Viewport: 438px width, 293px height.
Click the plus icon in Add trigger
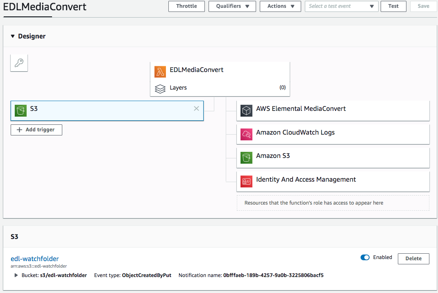click(19, 130)
